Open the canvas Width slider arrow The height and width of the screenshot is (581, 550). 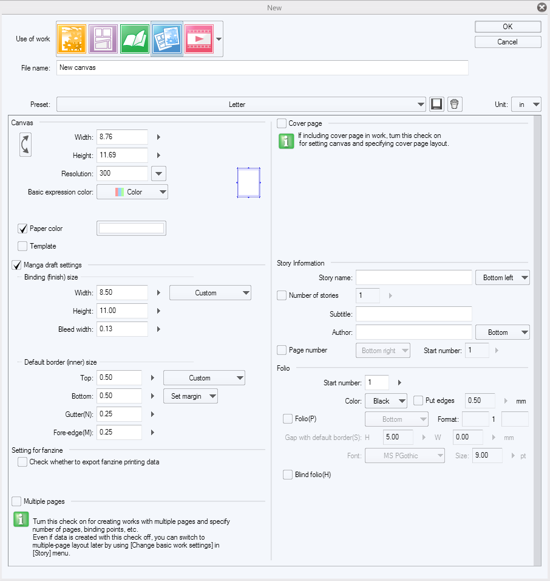click(158, 137)
